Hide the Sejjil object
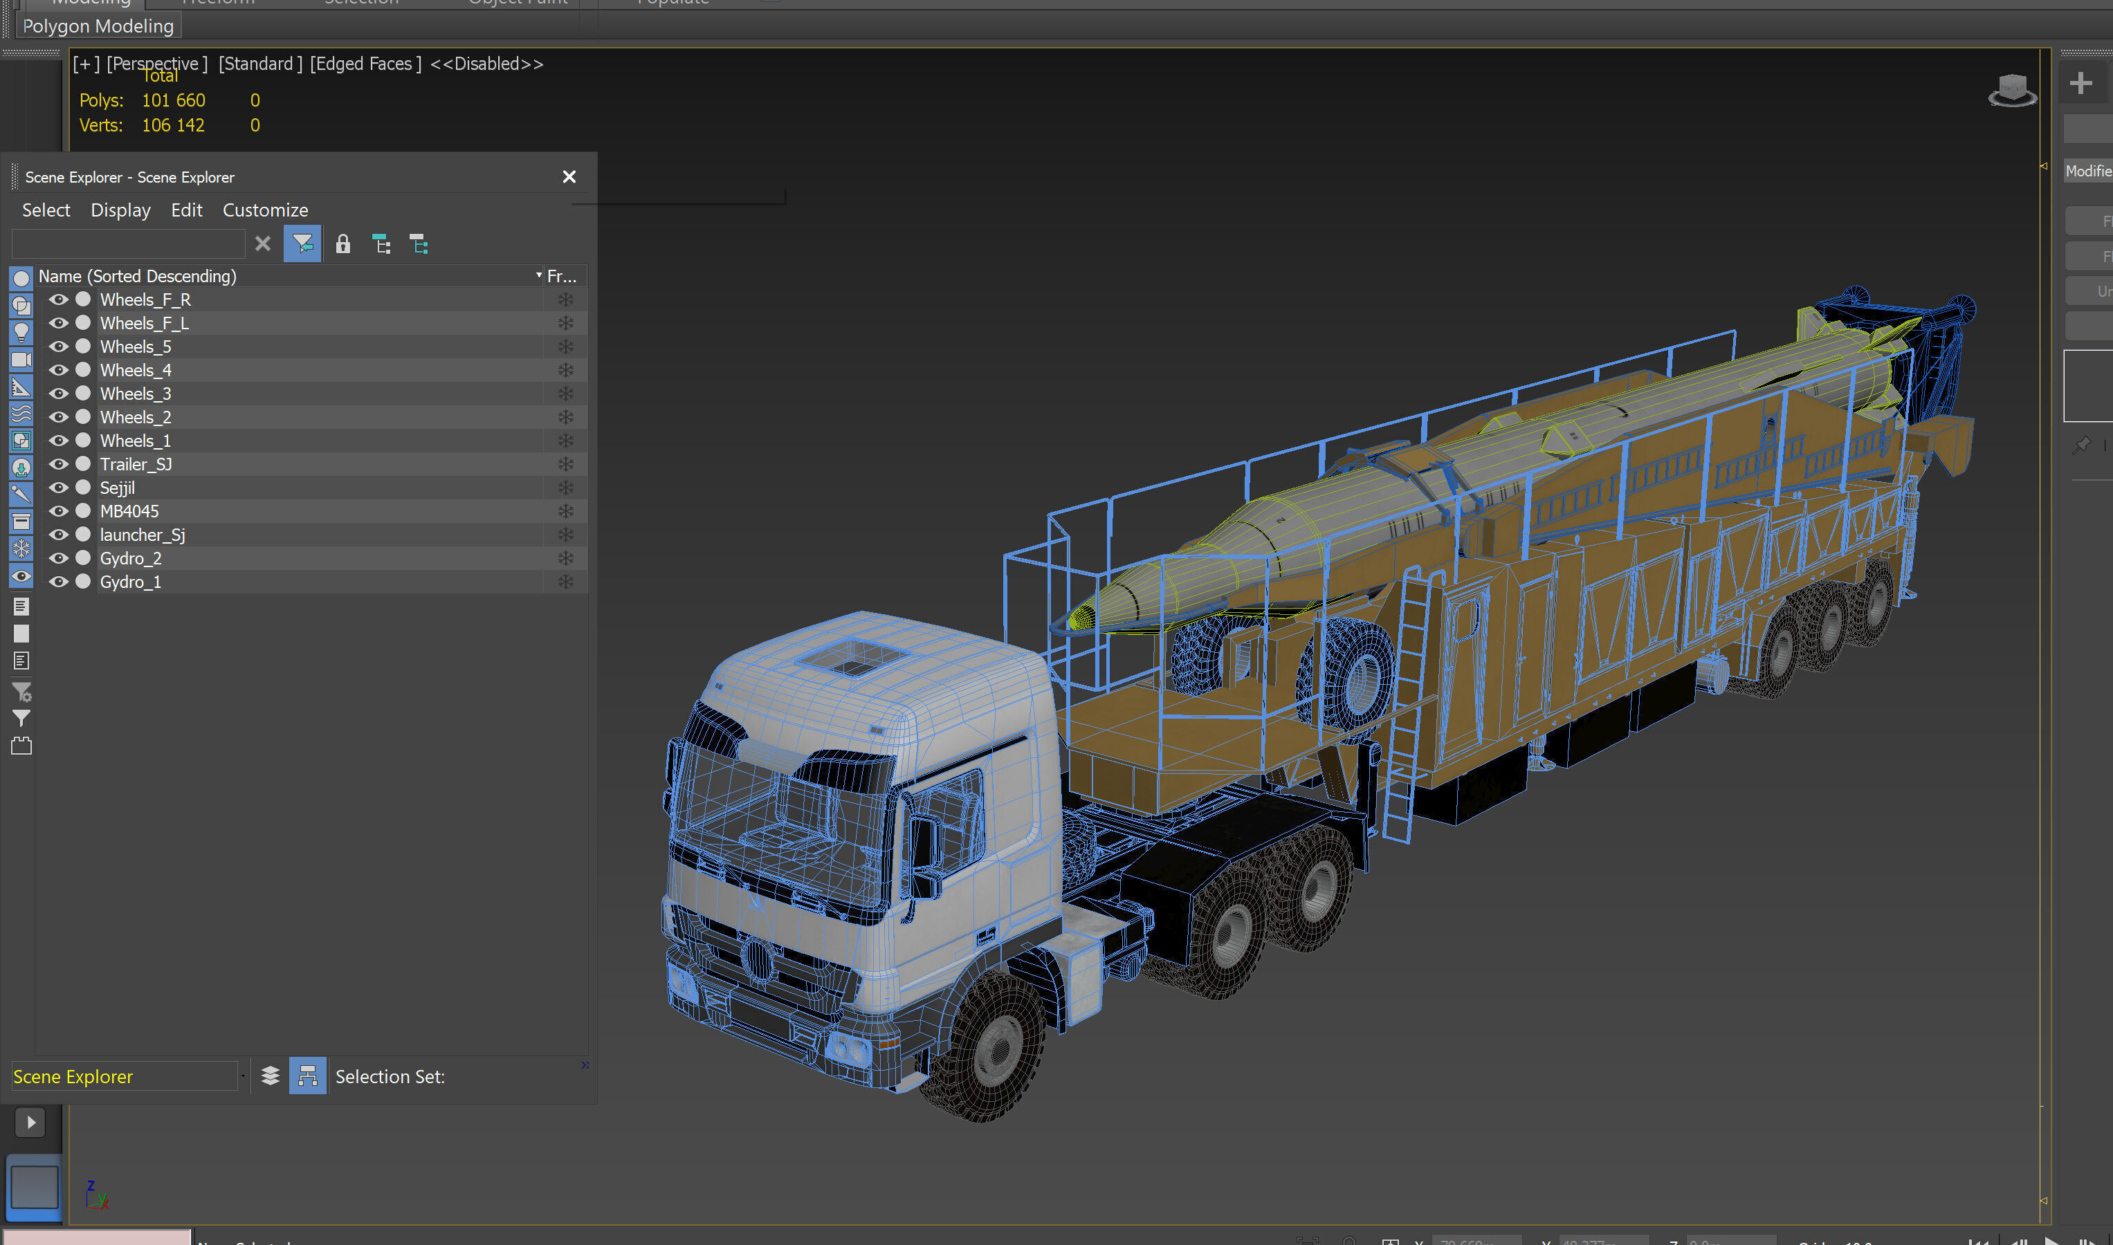The width and height of the screenshot is (2113, 1245). click(x=58, y=488)
